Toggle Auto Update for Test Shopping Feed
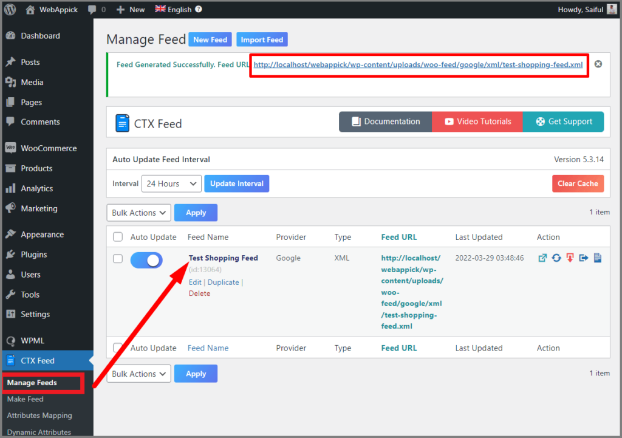 pos(146,260)
